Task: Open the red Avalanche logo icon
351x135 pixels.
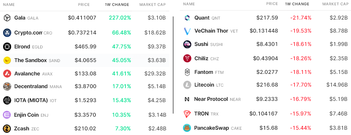Action: click(x=7, y=74)
